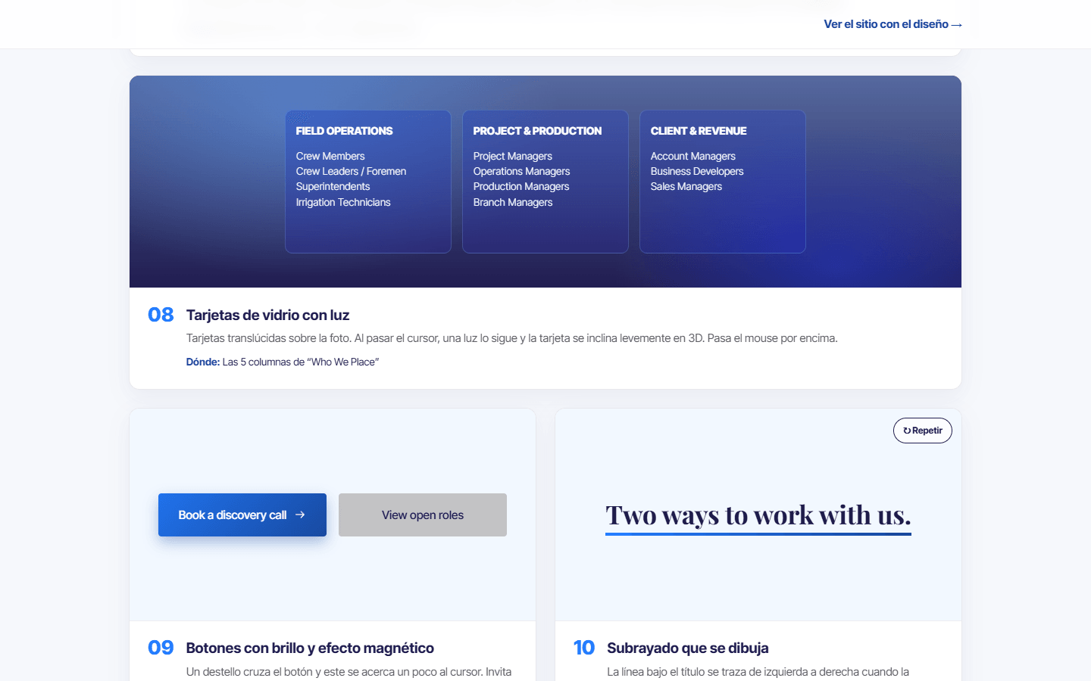Select the FIELD OPERATIONS card heading

(344, 131)
